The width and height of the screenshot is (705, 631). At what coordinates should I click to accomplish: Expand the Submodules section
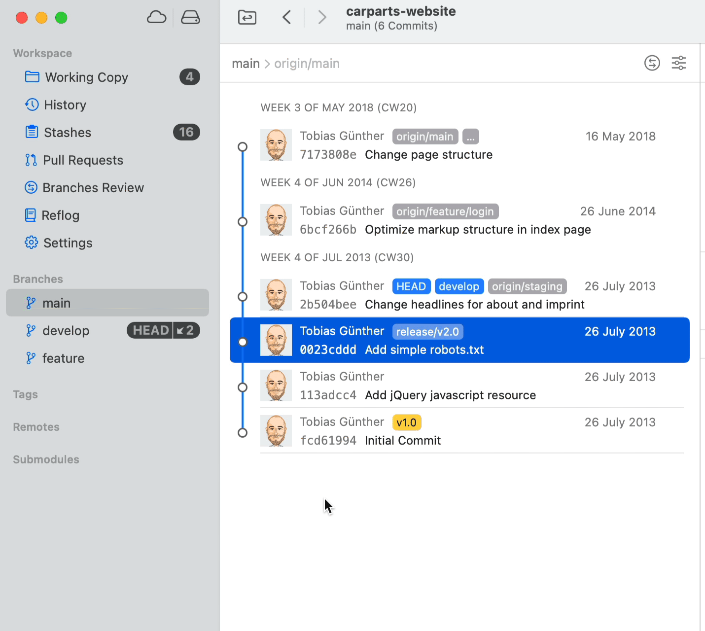point(46,459)
